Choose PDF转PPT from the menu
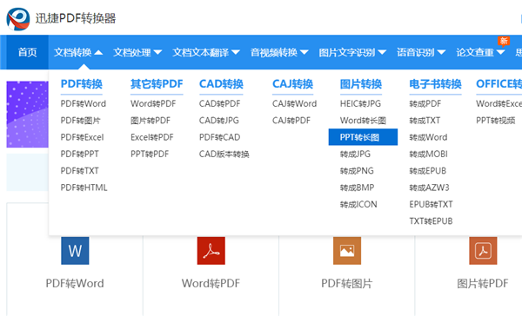Image resolution: width=522 pixels, height=316 pixels. (79, 154)
